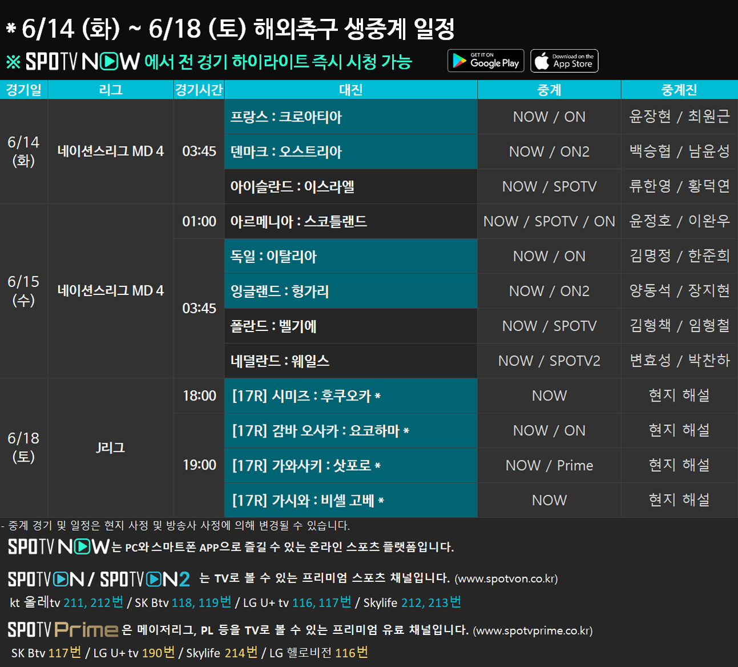738x667 pixels.
Task: Click the SPOTV ON logo in the footer
Action: (x=46, y=579)
